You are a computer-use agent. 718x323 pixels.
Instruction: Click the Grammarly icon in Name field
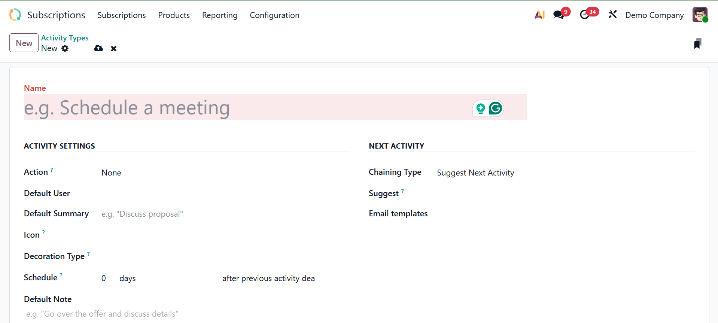pos(496,109)
